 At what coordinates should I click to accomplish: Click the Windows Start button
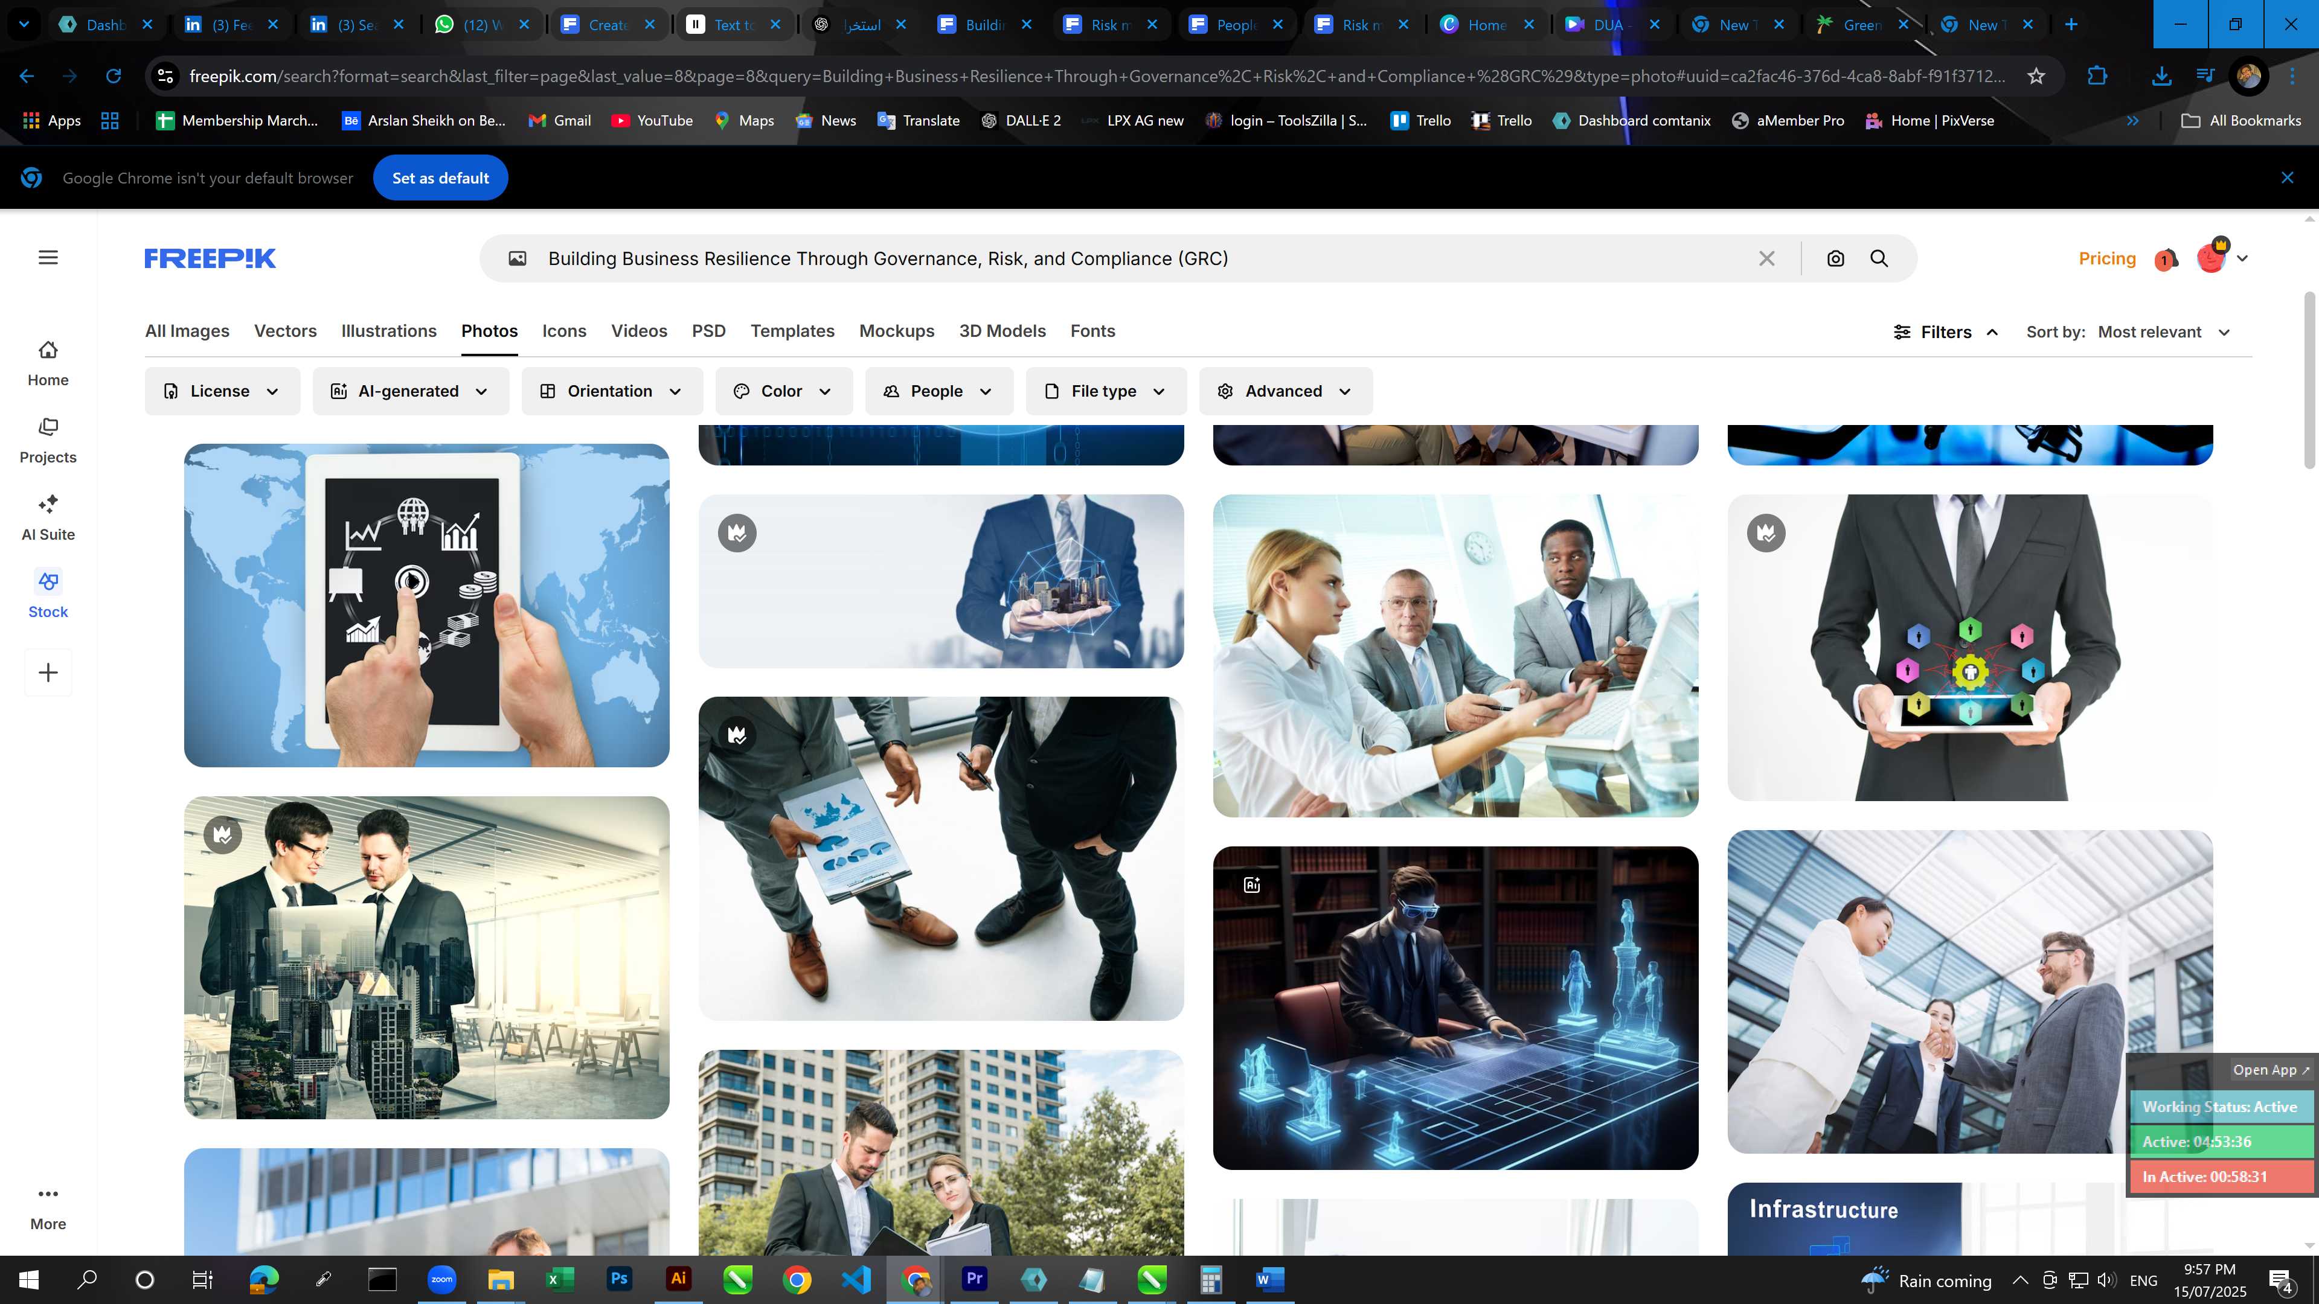[29, 1279]
